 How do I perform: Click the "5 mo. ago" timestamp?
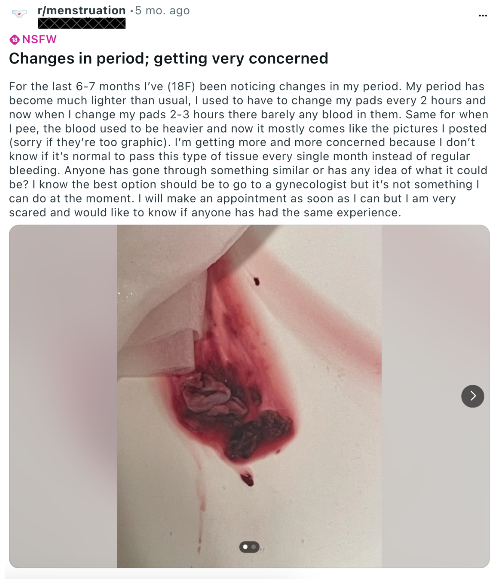click(x=162, y=11)
